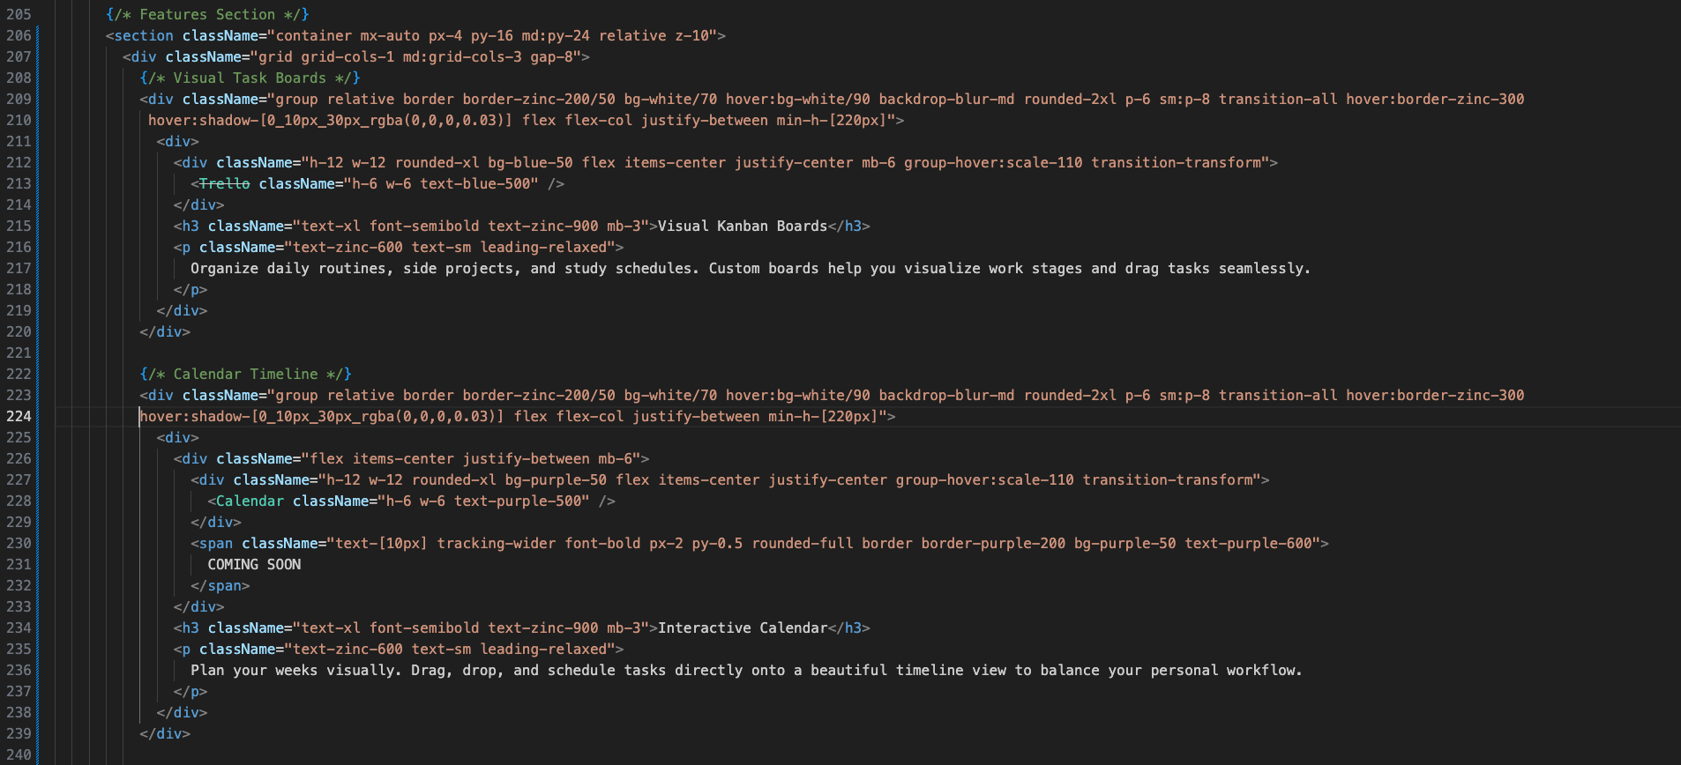Click 'grid grid-cols-1' className on line 207
This screenshot has width=1681, height=765.
click(x=325, y=56)
